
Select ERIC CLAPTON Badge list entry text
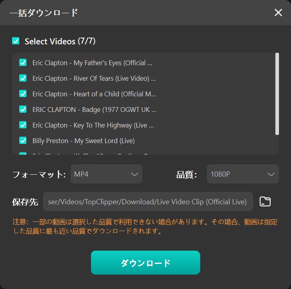click(x=94, y=110)
